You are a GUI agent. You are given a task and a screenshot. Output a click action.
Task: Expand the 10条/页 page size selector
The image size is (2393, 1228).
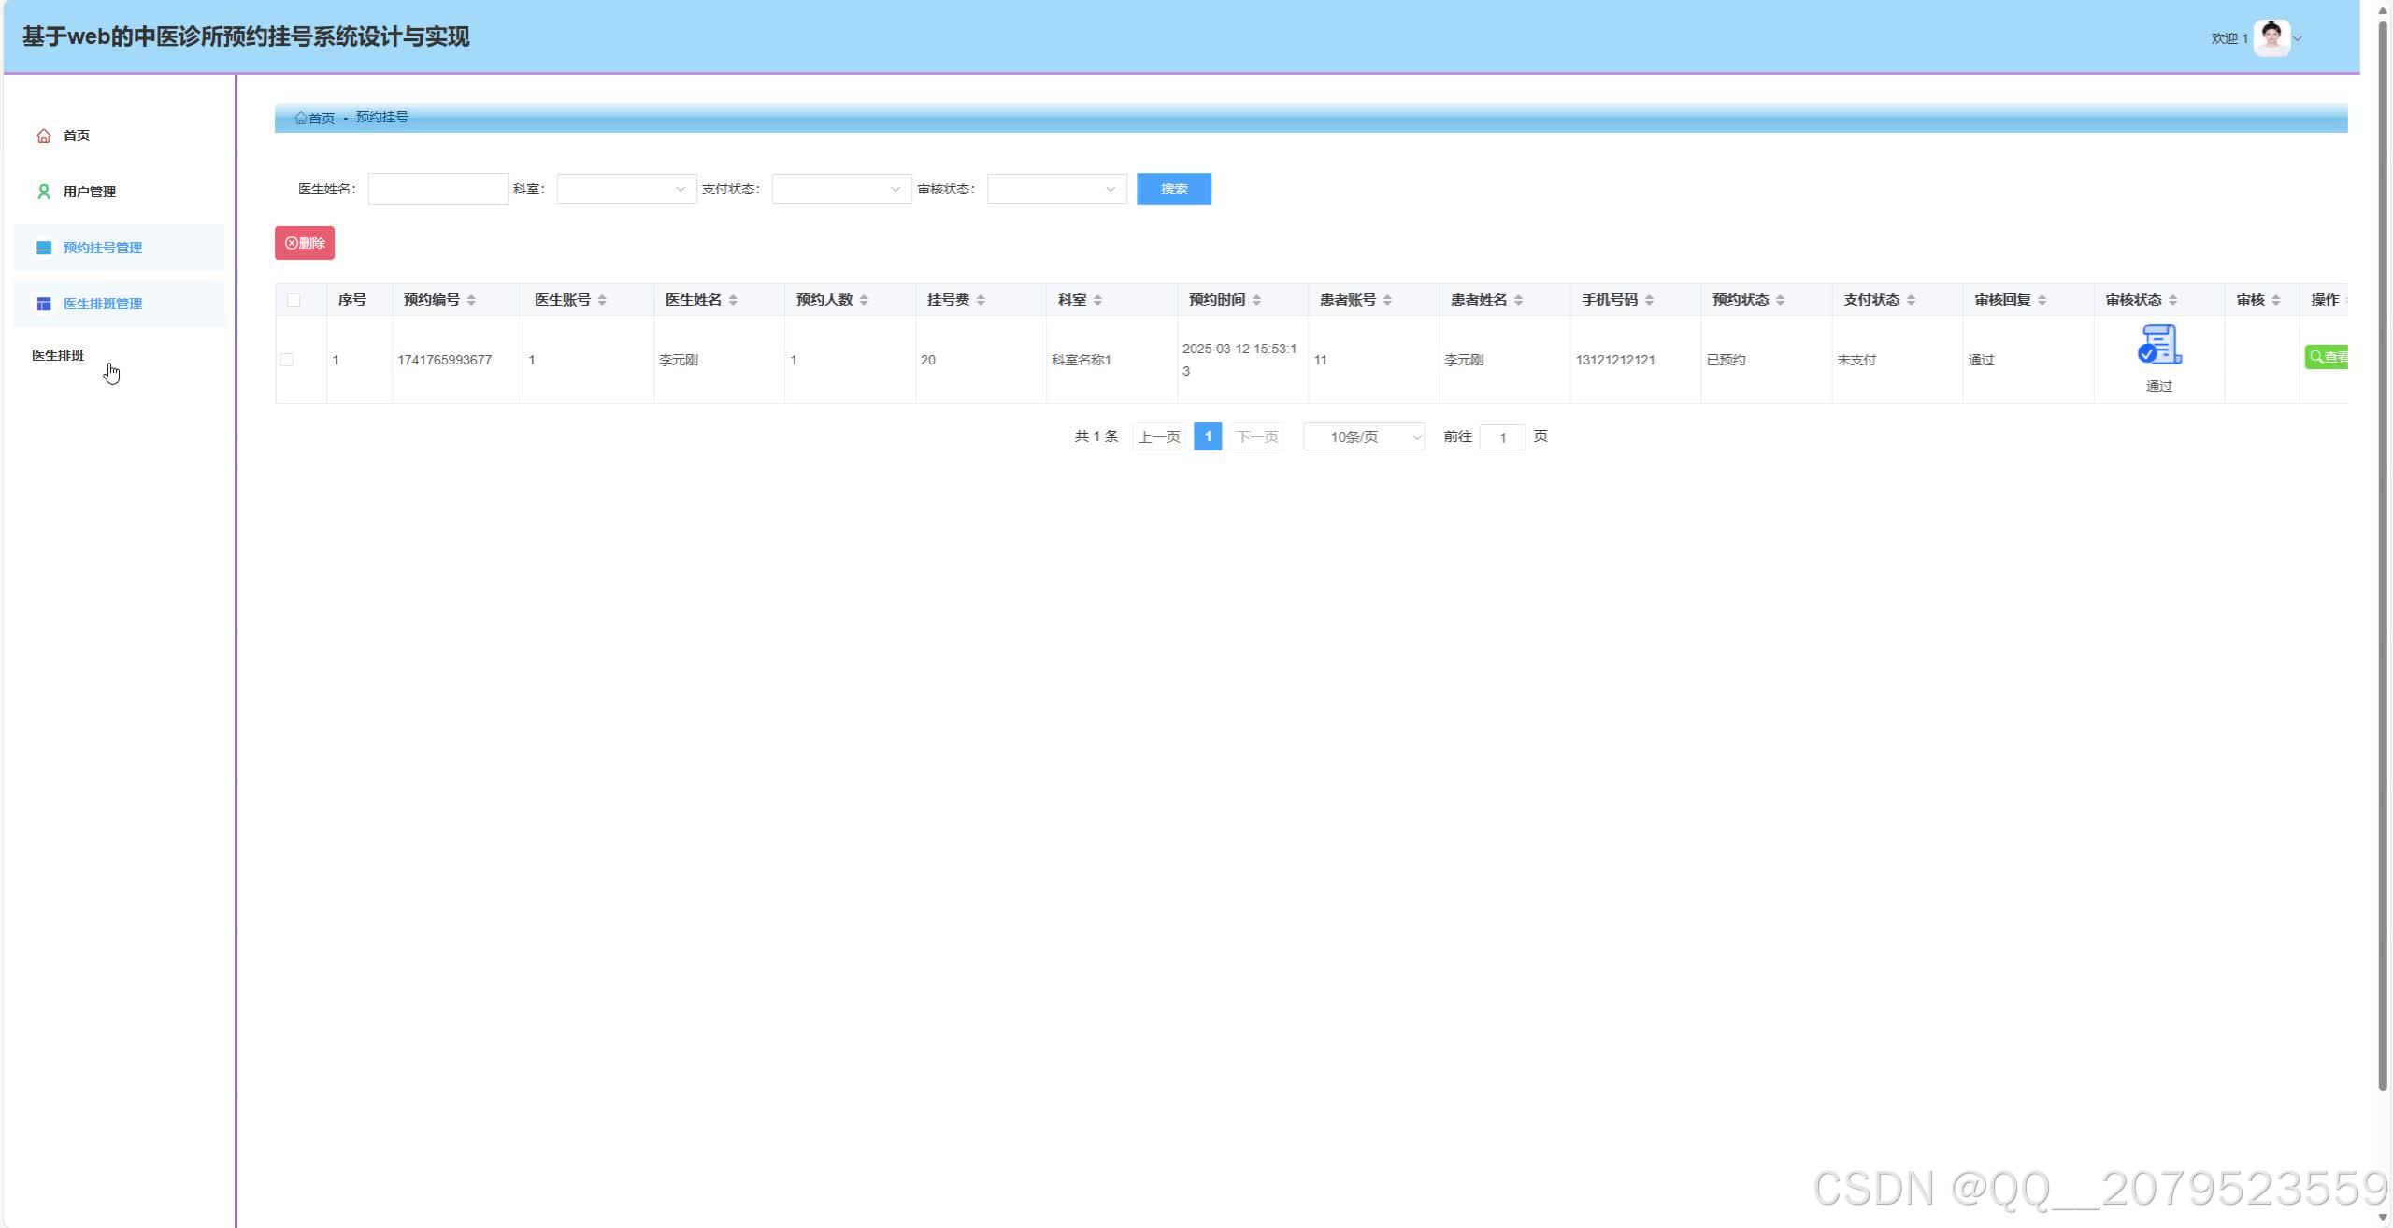[x=1363, y=436]
